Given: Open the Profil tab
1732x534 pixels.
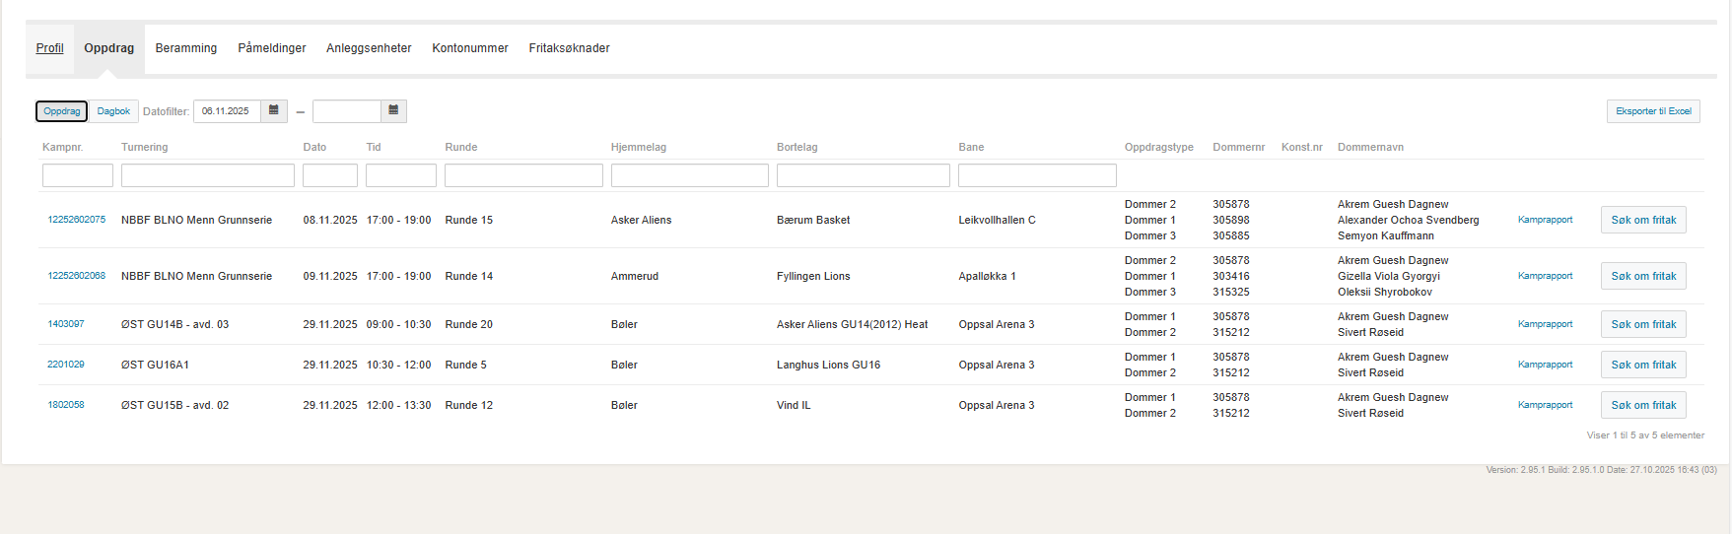Looking at the screenshot, I should [x=49, y=48].
